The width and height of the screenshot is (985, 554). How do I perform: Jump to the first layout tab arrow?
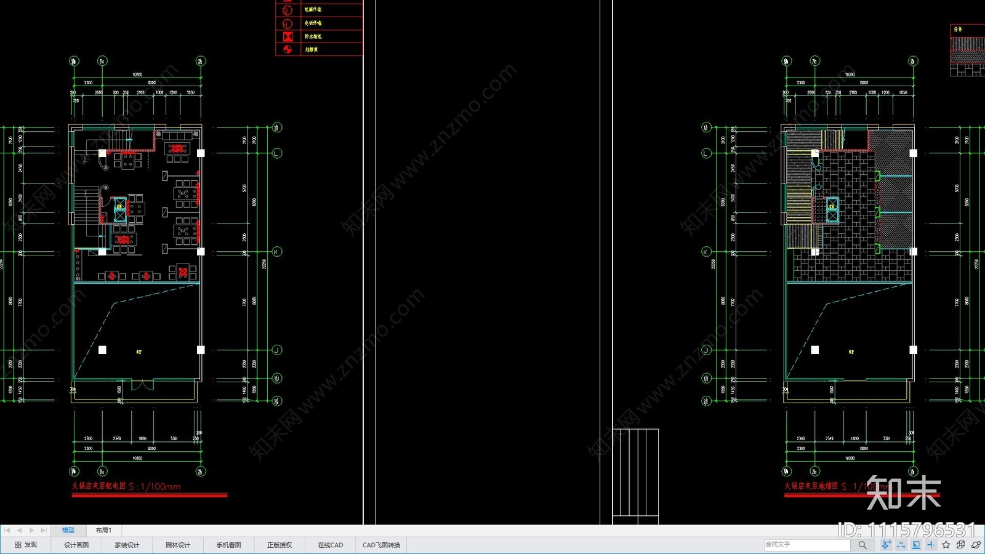pyautogui.click(x=7, y=530)
